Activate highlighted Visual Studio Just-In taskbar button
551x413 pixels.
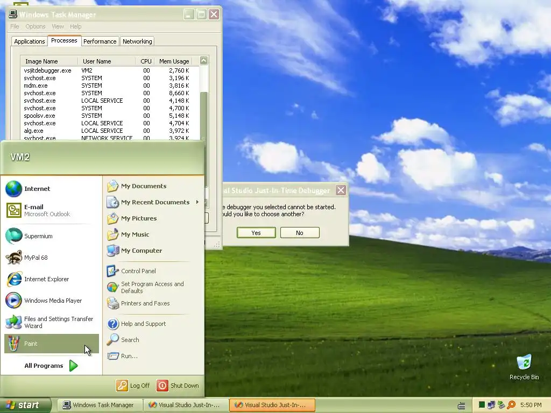point(272,405)
